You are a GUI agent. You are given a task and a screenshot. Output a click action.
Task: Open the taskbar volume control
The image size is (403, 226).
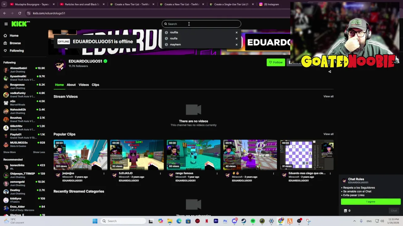point(382,221)
